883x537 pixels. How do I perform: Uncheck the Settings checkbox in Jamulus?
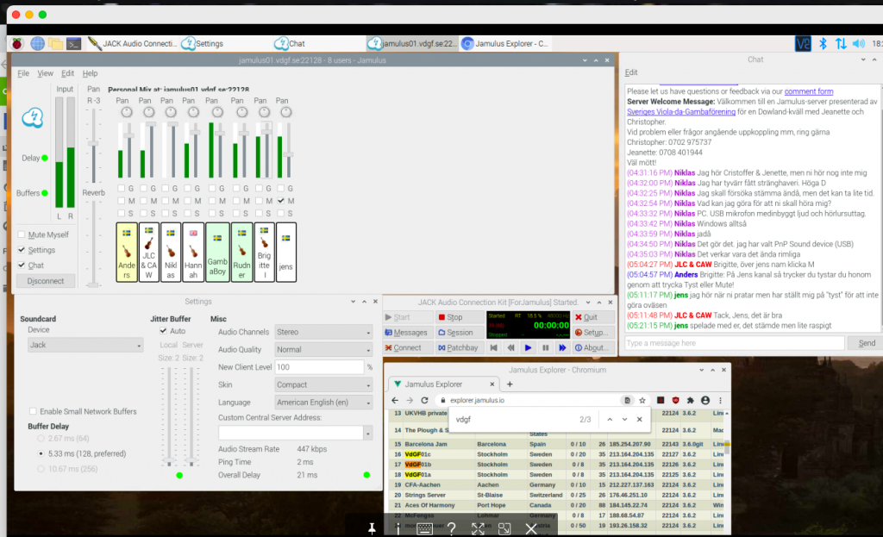(22, 250)
